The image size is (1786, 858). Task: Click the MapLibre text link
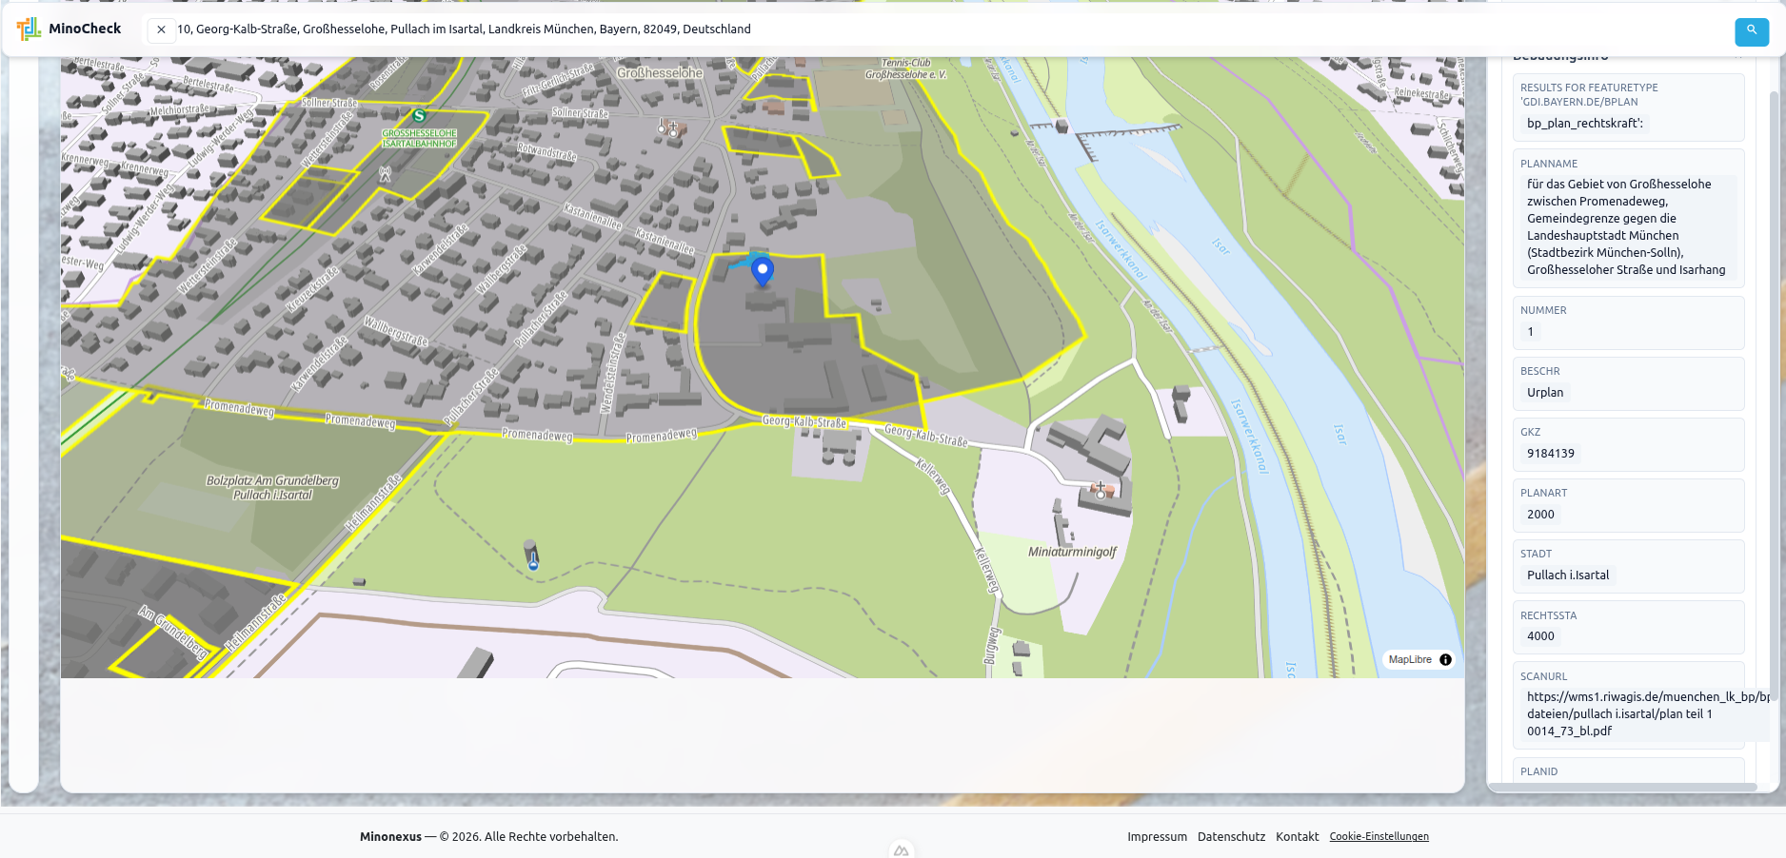click(x=1412, y=659)
